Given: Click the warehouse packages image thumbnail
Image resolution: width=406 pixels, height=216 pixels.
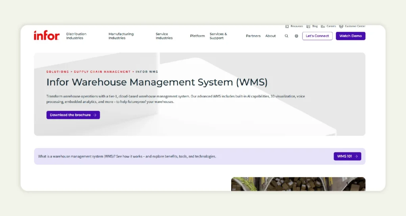Looking at the screenshot, I should [298, 184].
